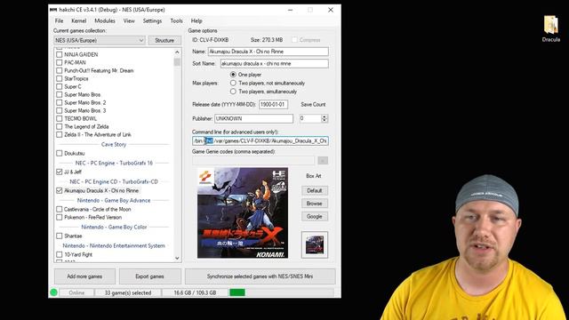Click the Game Genie codes field
This screenshot has height=320, width=569.
click(253, 160)
